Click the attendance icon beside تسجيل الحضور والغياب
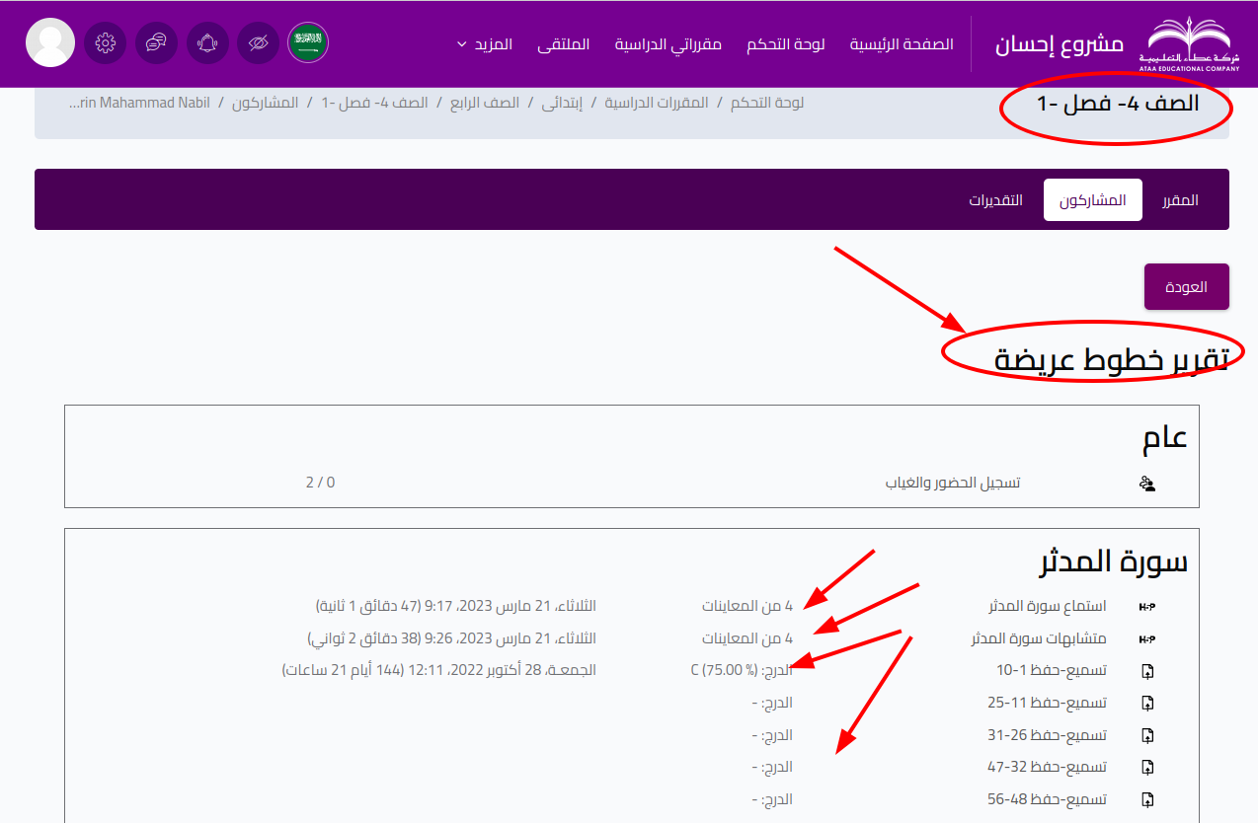 click(x=1147, y=484)
